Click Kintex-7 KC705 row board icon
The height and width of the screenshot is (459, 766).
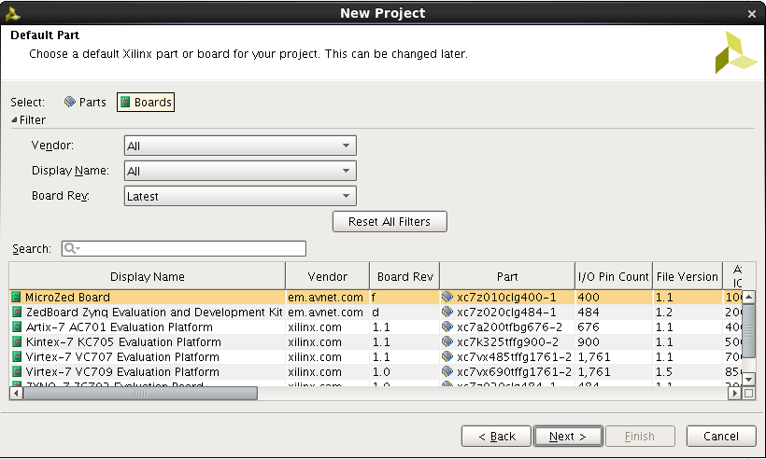point(17,342)
